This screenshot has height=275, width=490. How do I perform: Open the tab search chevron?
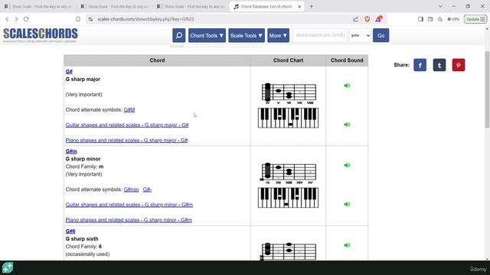[x=440, y=7]
